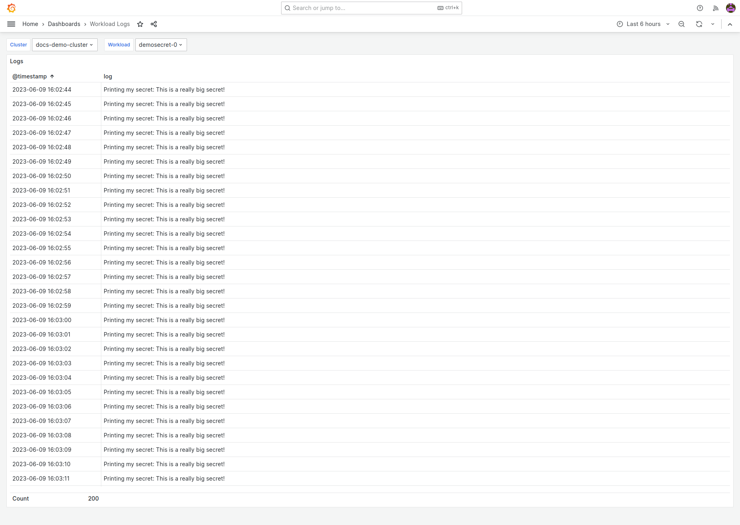Navigate to Dashboards via breadcrumb

(x=64, y=24)
